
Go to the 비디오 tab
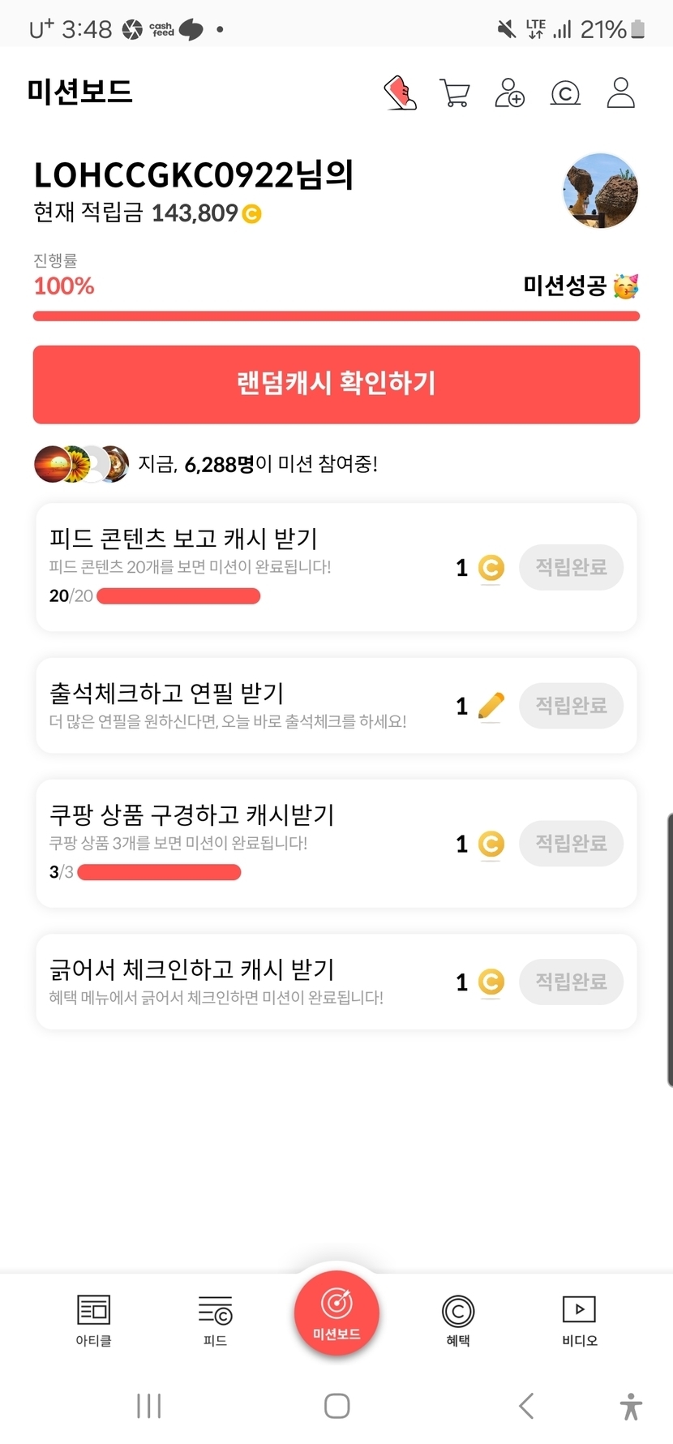[579, 1320]
